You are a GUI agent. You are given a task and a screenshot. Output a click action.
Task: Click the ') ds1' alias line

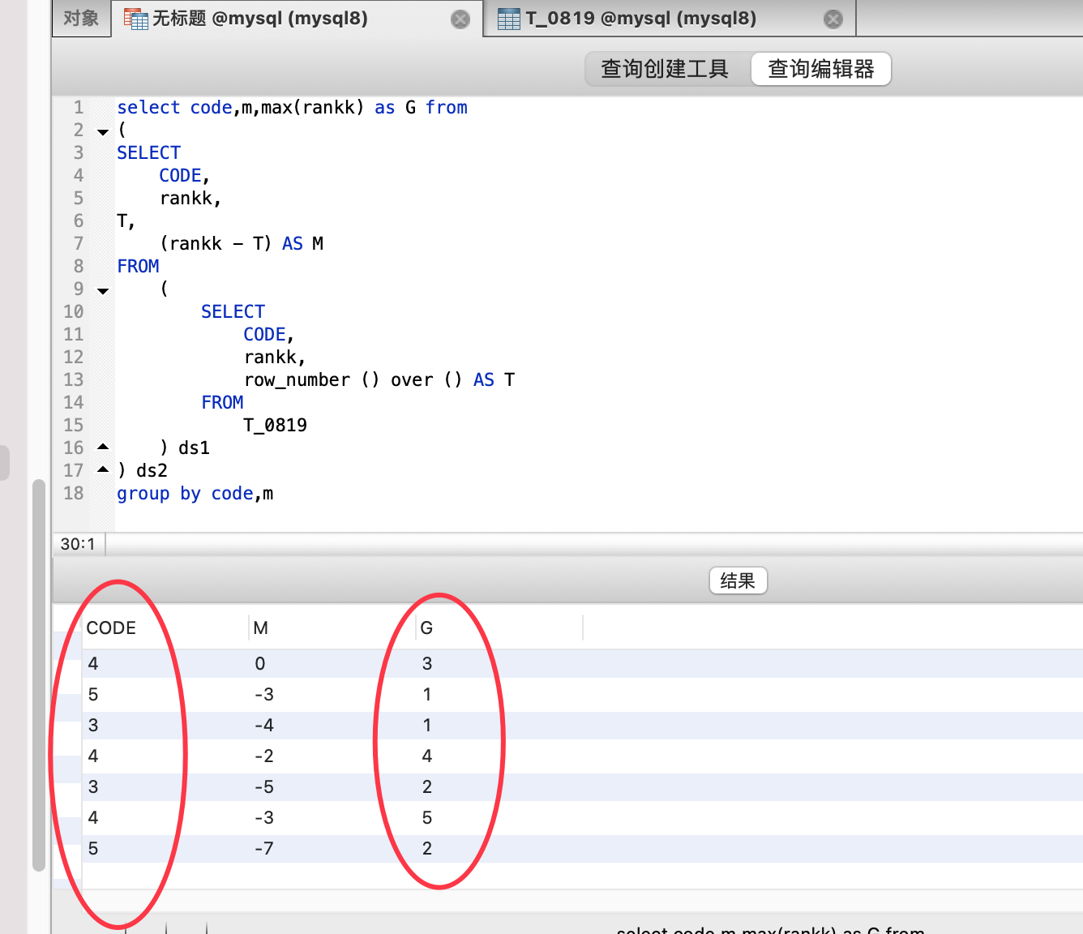tap(185, 448)
